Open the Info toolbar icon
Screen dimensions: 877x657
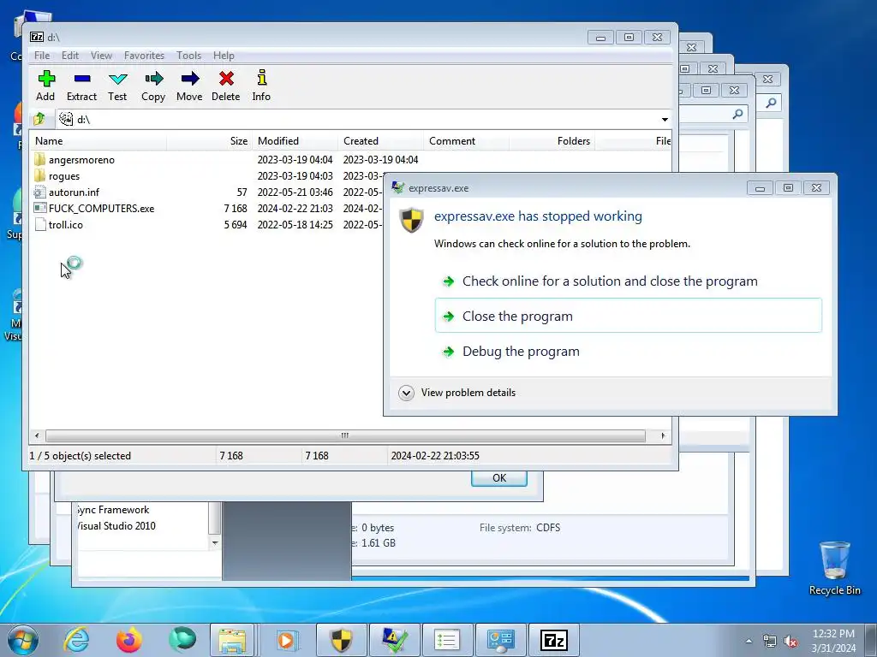[261, 86]
